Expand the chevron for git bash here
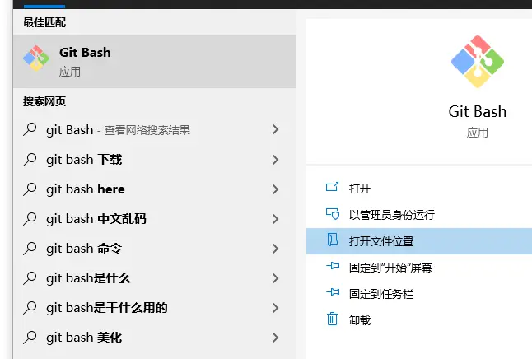Screen dimensions: 532x359 (276, 189)
